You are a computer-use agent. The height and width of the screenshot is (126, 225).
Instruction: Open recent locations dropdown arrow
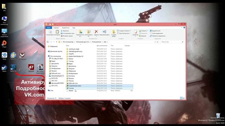(54, 42)
